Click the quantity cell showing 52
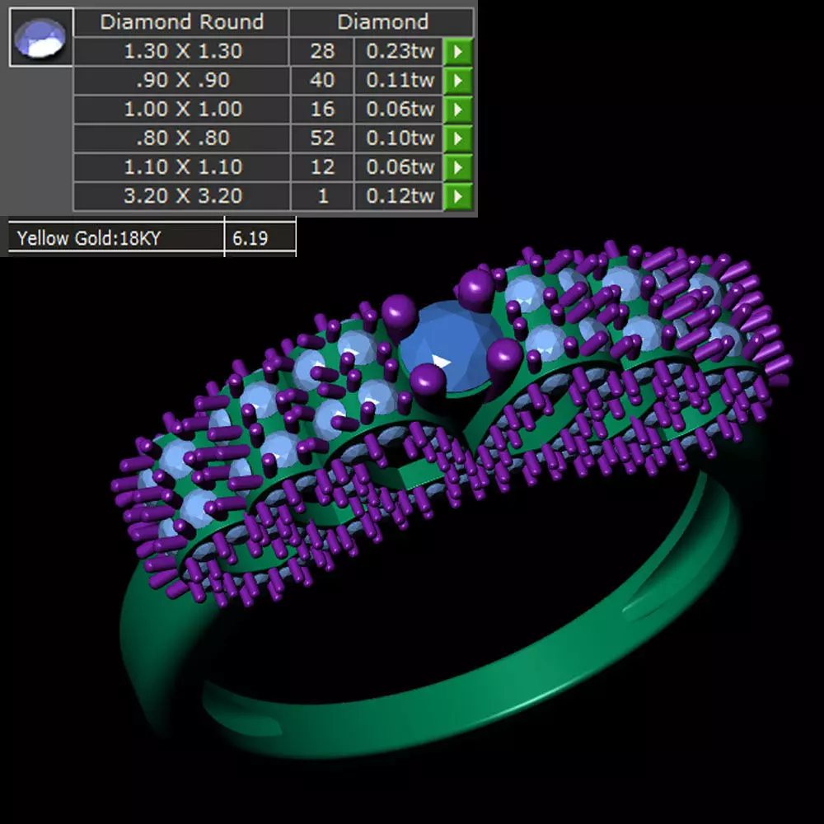 coord(322,138)
